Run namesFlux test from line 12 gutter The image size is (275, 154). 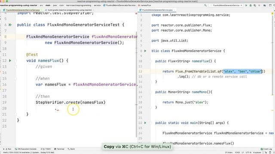[10, 61]
